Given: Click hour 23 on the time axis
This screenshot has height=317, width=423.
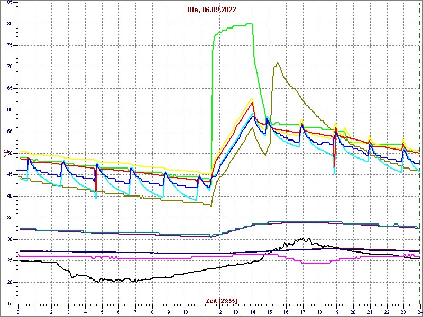Looking at the screenshot, I should pos(403,312).
